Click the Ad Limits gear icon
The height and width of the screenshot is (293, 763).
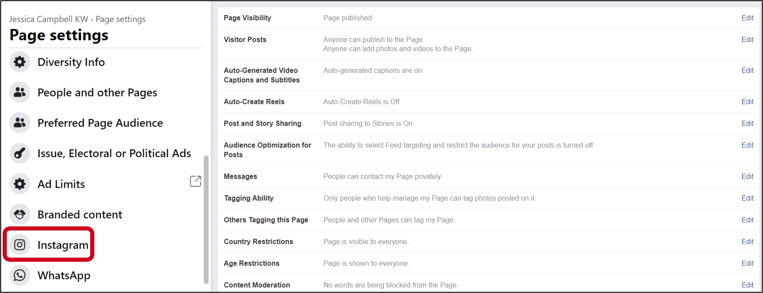pos(19,184)
